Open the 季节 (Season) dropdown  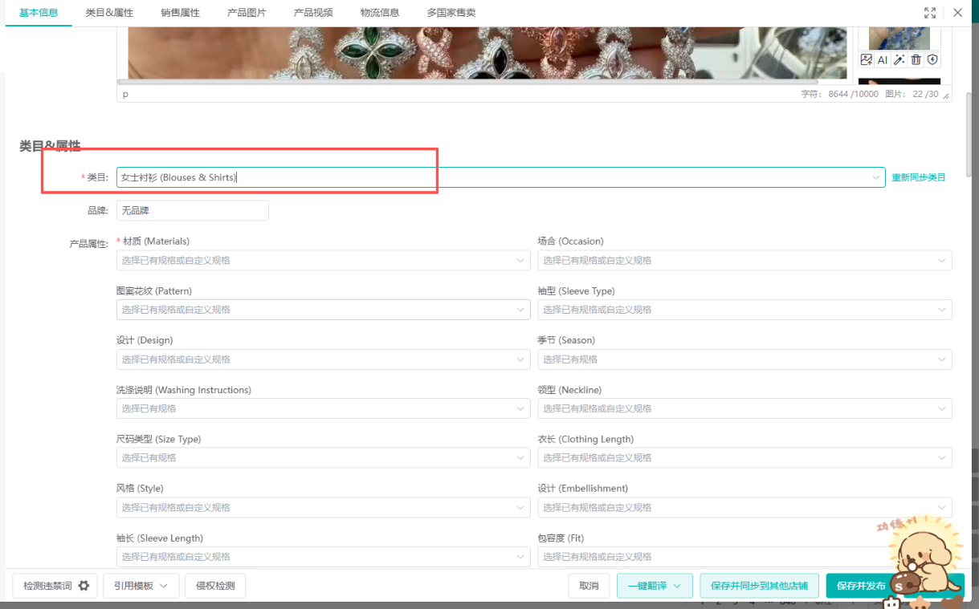[x=744, y=359]
